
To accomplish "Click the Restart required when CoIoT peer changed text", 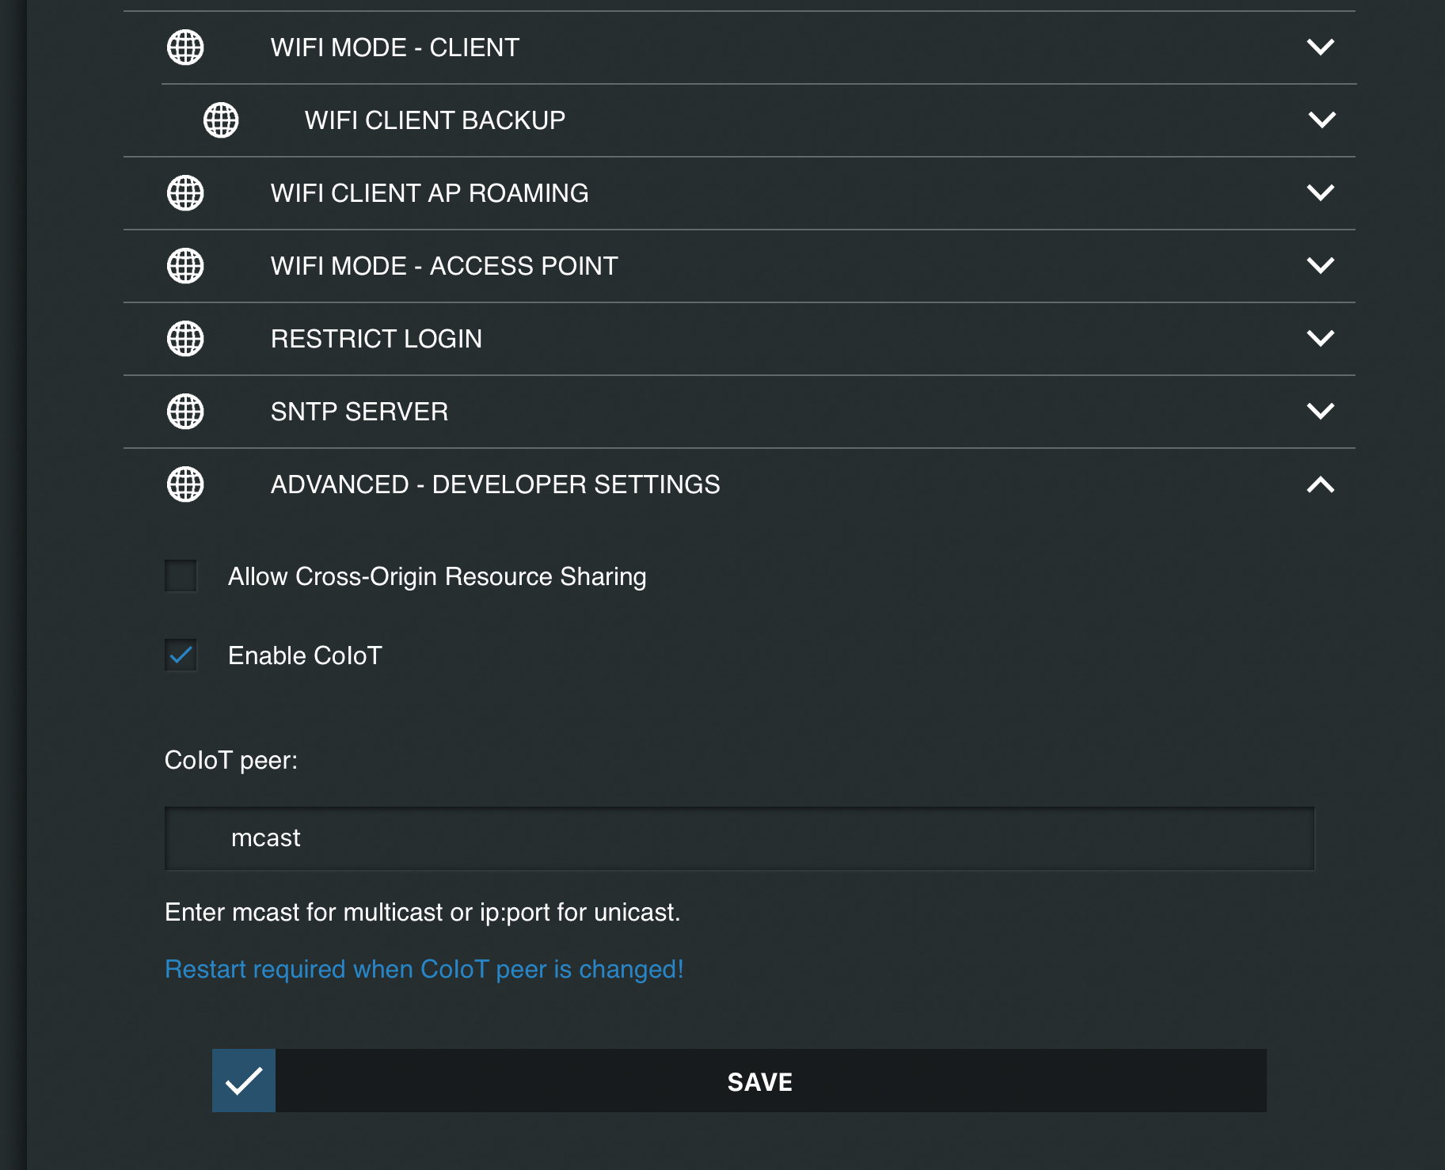I will [x=424, y=970].
